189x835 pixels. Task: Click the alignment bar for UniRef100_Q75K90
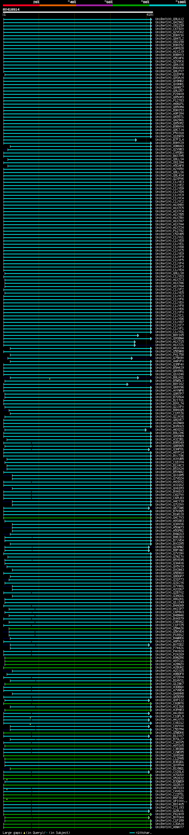click(70, 358)
